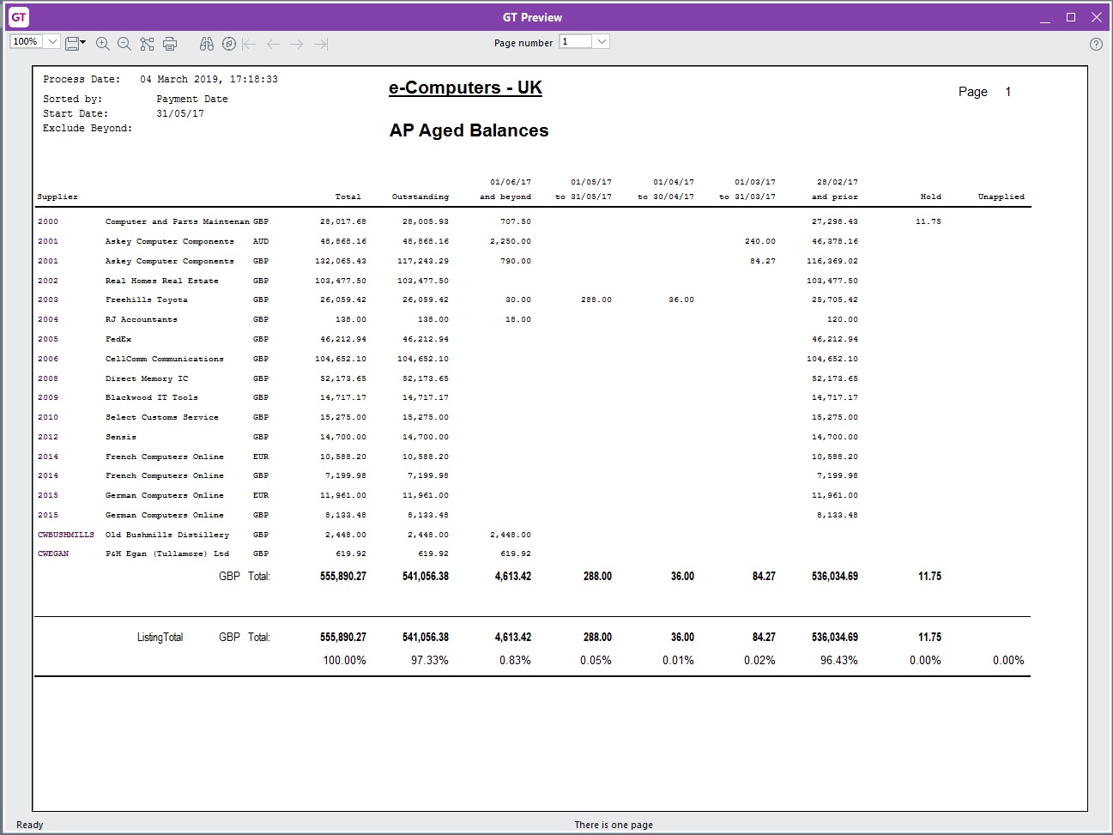Click Select Customs Service supplier name

tap(162, 417)
